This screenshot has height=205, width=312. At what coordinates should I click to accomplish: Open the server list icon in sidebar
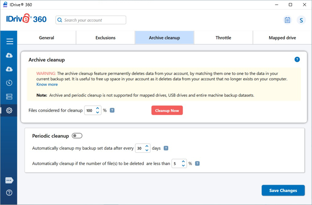[9, 97]
